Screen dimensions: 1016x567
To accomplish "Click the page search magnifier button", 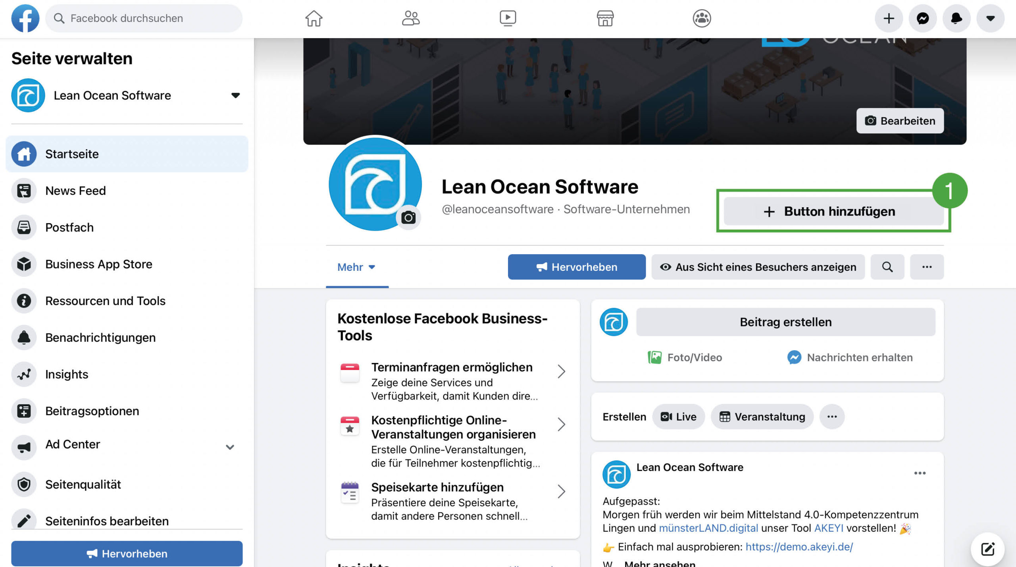I will tap(887, 267).
